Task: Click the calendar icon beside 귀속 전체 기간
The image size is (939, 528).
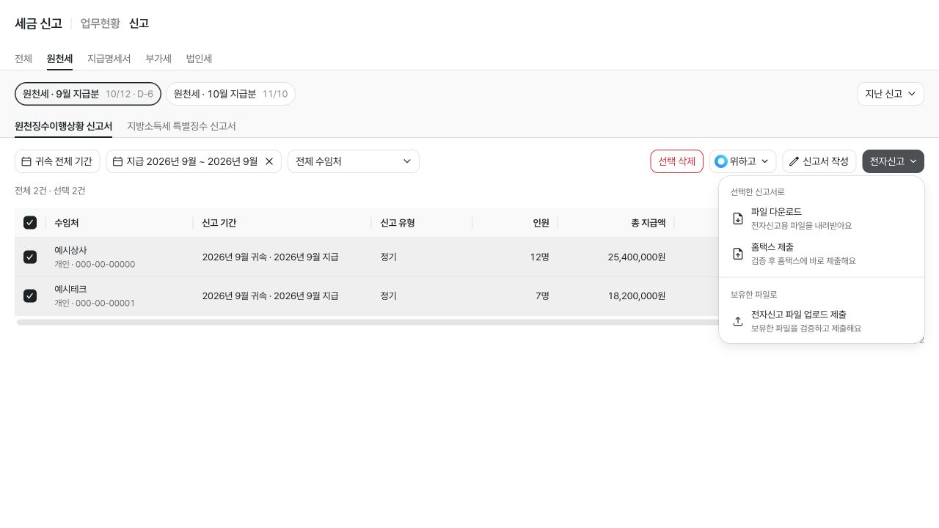Action: (26, 161)
